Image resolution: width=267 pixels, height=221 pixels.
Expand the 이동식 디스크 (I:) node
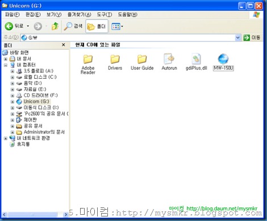[12, 108]
